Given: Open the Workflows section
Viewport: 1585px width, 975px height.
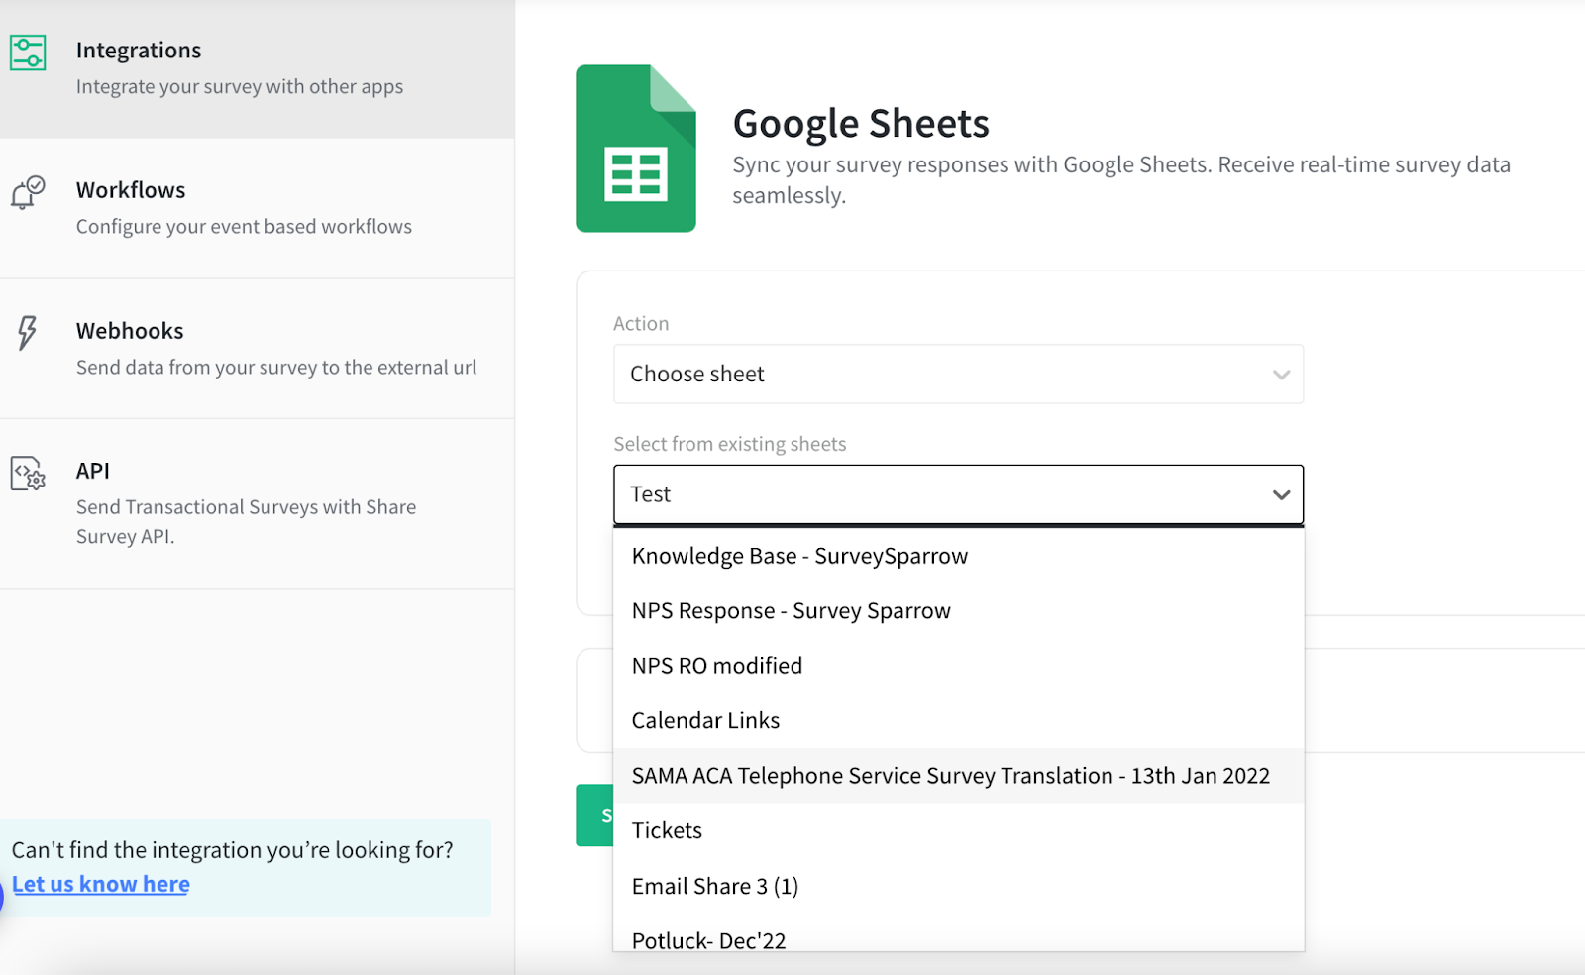Looking at the screenshot, I should coord(257,208).
